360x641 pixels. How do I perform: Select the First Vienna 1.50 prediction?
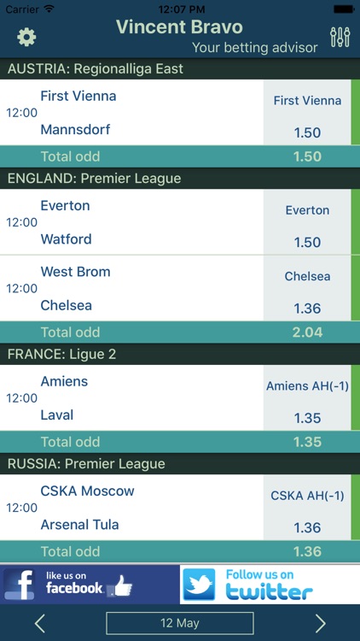coord(307,113)
